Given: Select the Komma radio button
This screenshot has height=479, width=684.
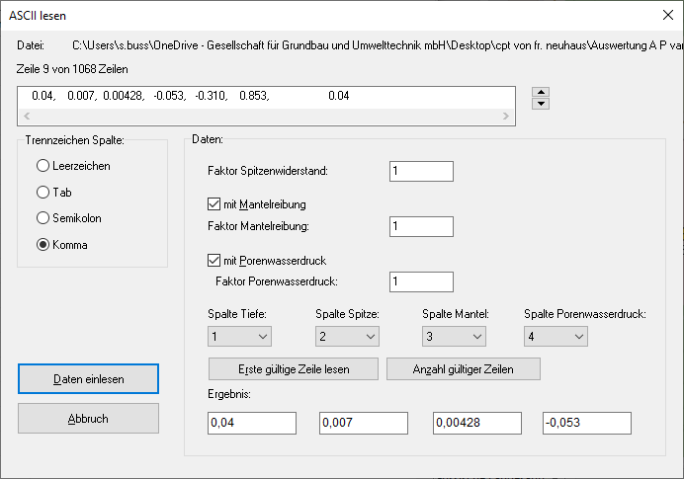Looking at the screenshot, I should coord(43,245).
